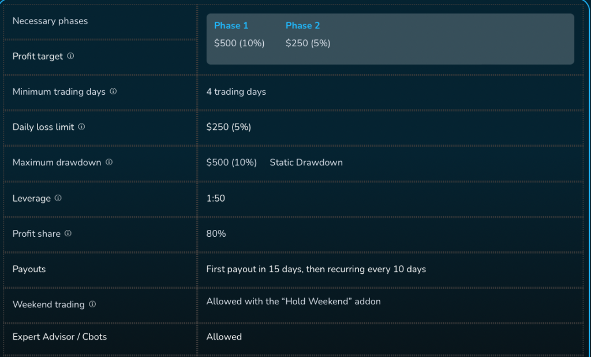The width and height of the screenshot is (591, 357).
Task: Open the Profit share info icon
Action: pos(68,233)
